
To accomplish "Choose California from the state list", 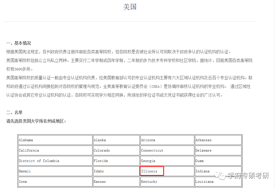I will [29, 150].
